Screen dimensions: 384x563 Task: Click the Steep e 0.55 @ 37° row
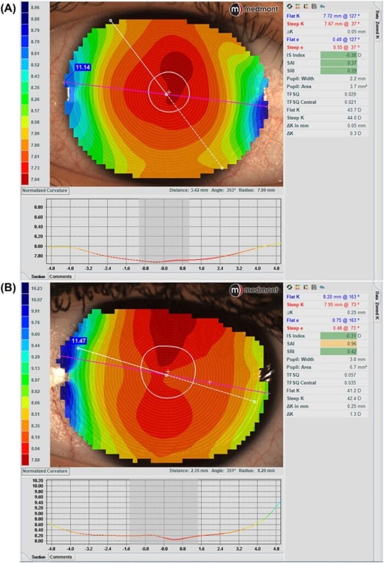327,47
